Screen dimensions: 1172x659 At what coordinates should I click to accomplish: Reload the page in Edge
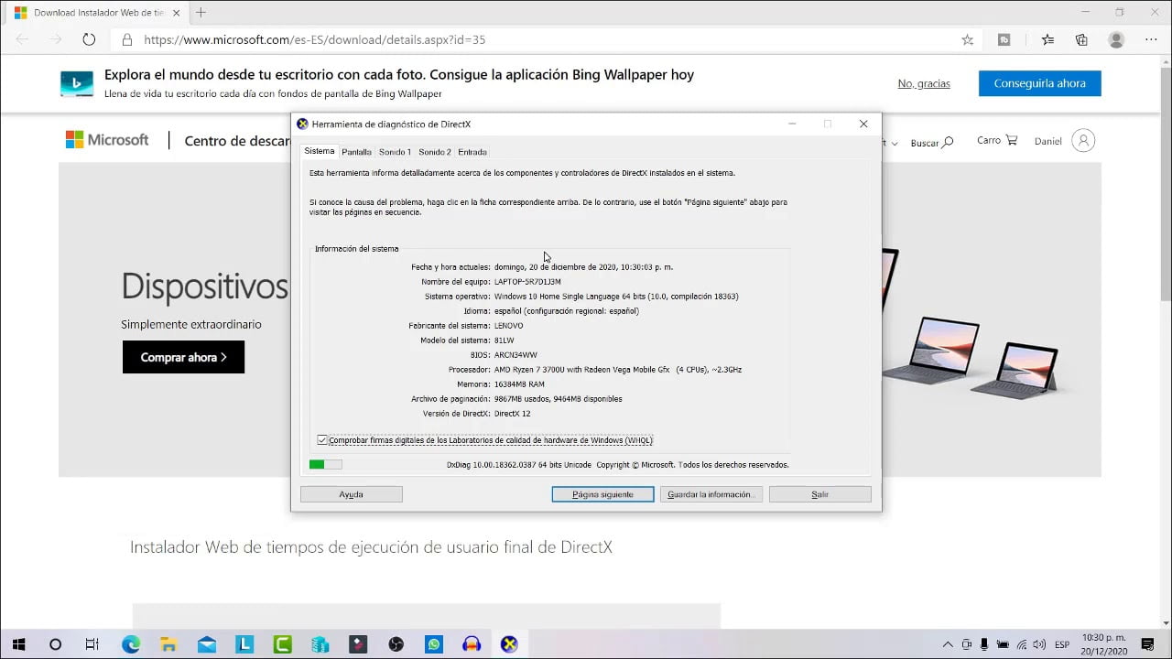pyautogui.click(x=89, y=39)
